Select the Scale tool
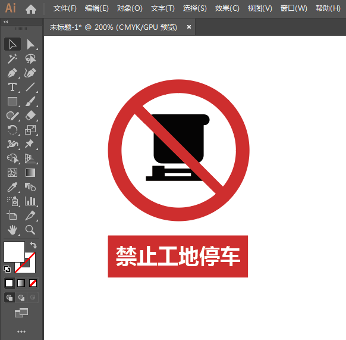The height and width of the screenshot is (340, 346). click(x=30, y=130)
